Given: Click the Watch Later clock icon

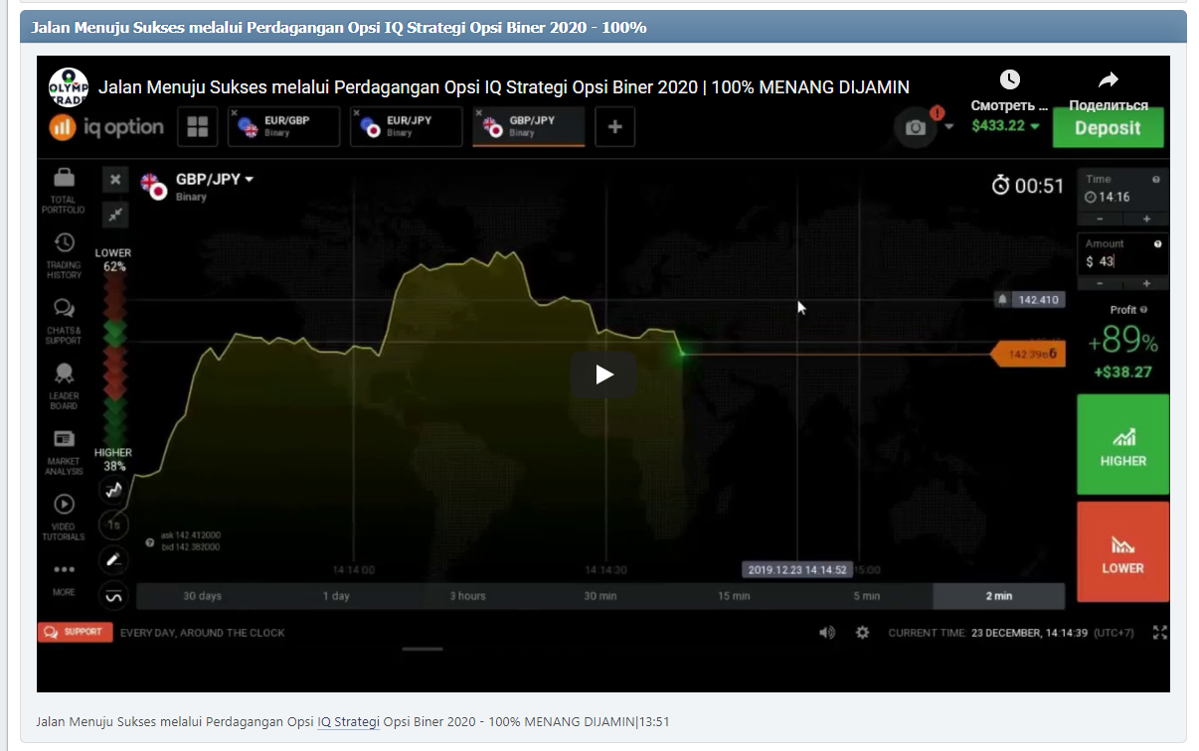Looking at the screenshot, I should [1009, 80].
